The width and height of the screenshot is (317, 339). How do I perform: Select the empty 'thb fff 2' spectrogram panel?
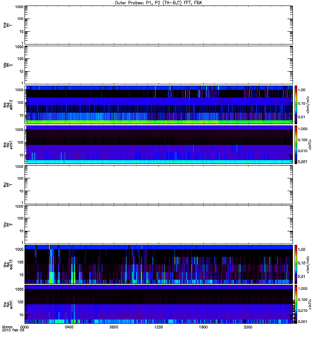[x=159, y=65]
